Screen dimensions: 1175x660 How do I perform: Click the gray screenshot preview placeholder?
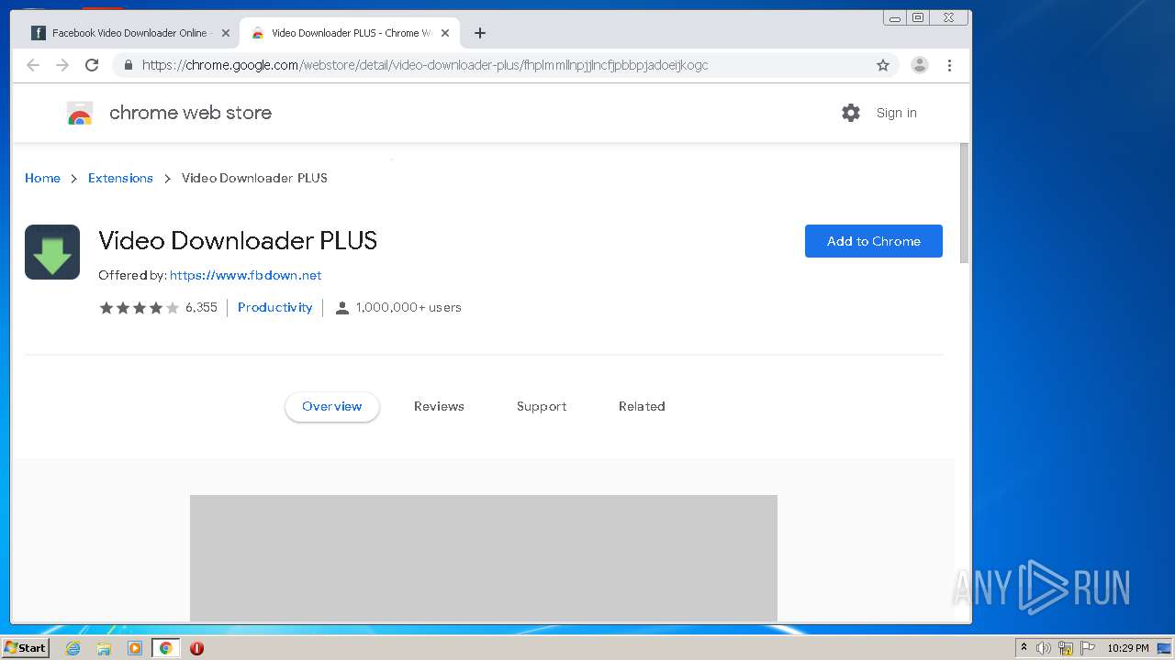tap(484, 558)
